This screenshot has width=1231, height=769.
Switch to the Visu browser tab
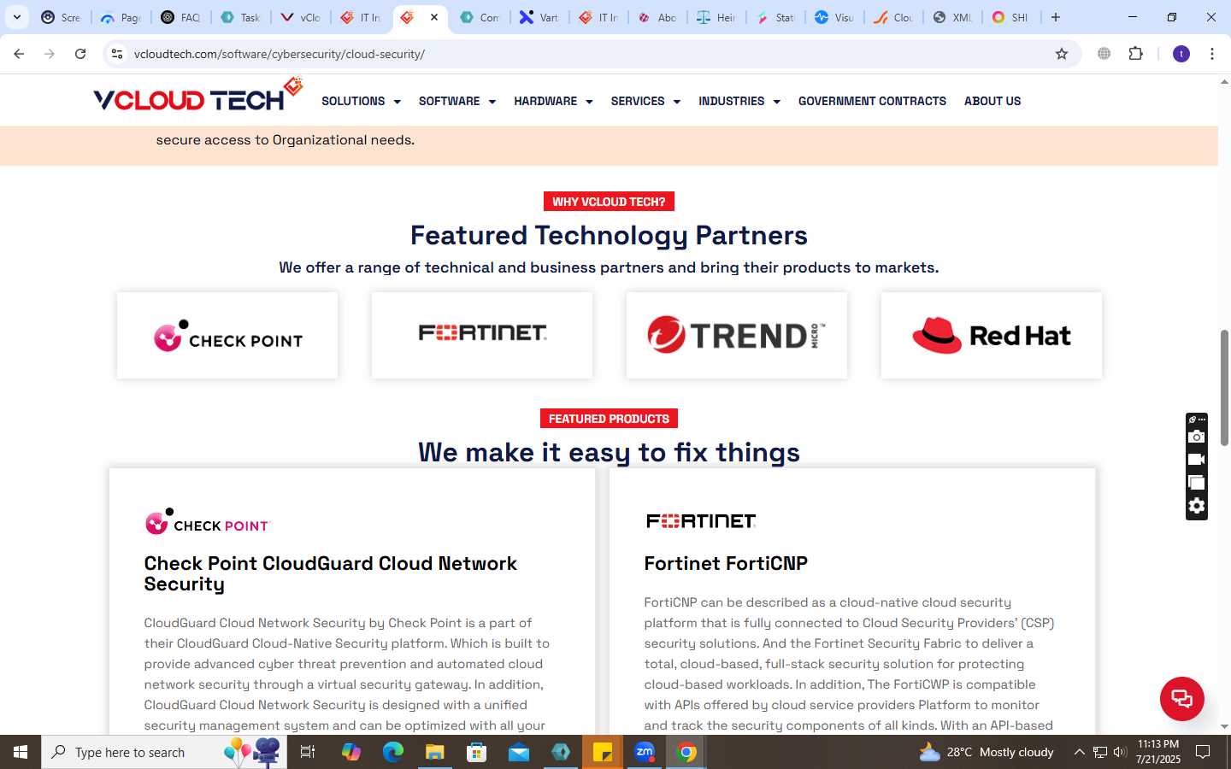833,17
